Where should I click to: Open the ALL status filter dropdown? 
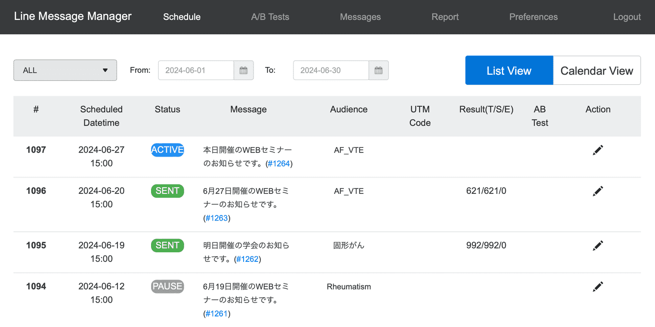(65, 70)
